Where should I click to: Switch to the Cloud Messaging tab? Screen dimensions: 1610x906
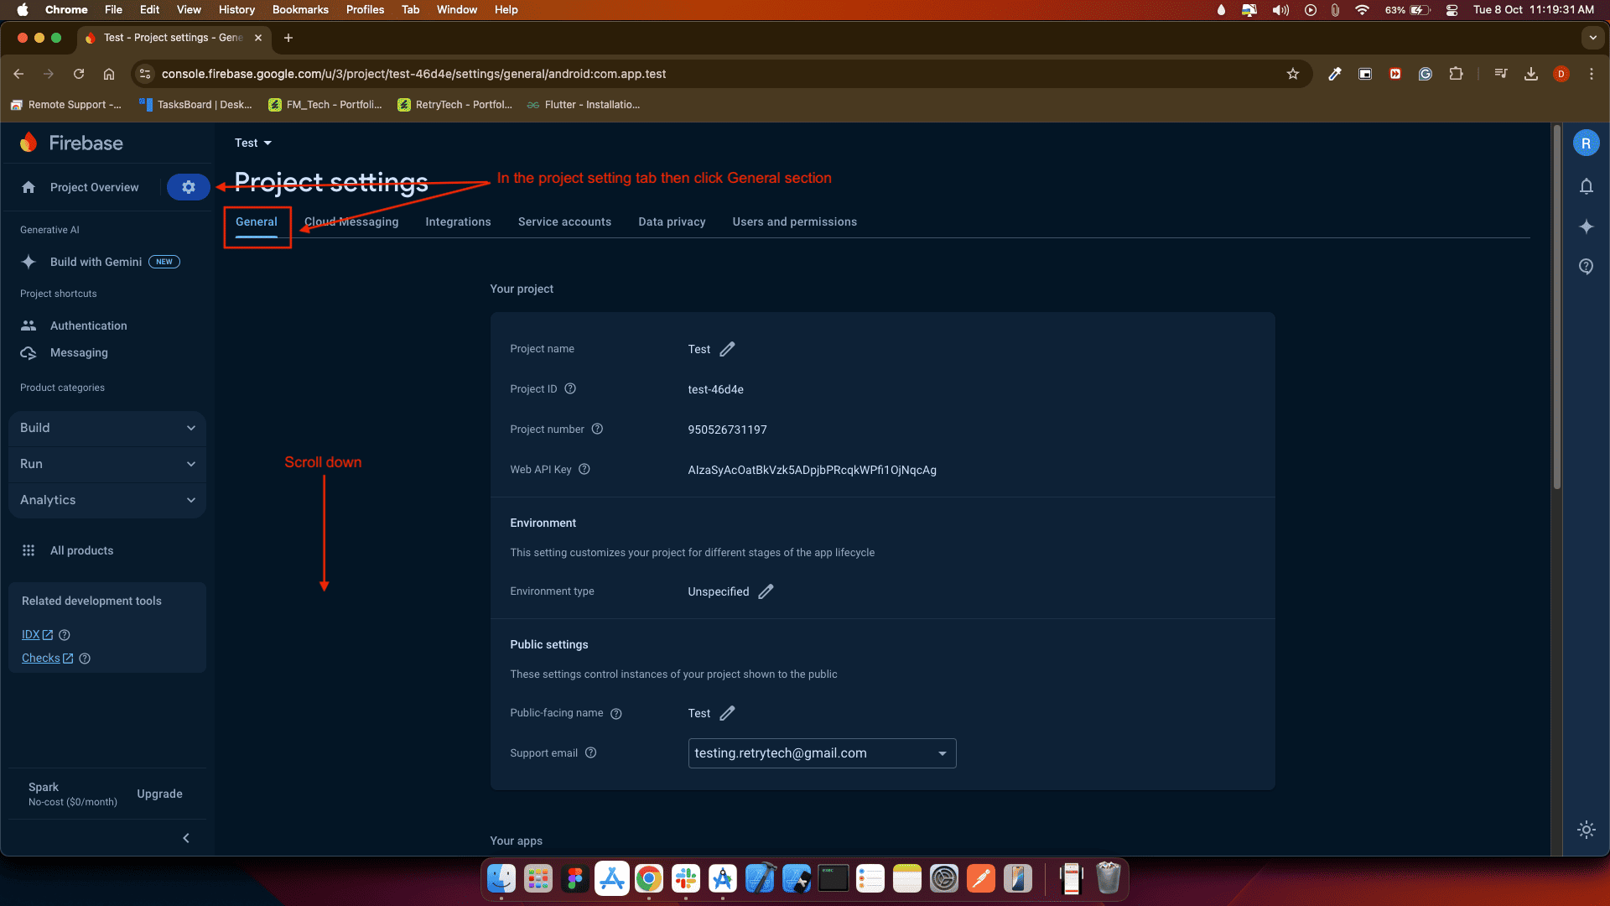tap(351, 222)
